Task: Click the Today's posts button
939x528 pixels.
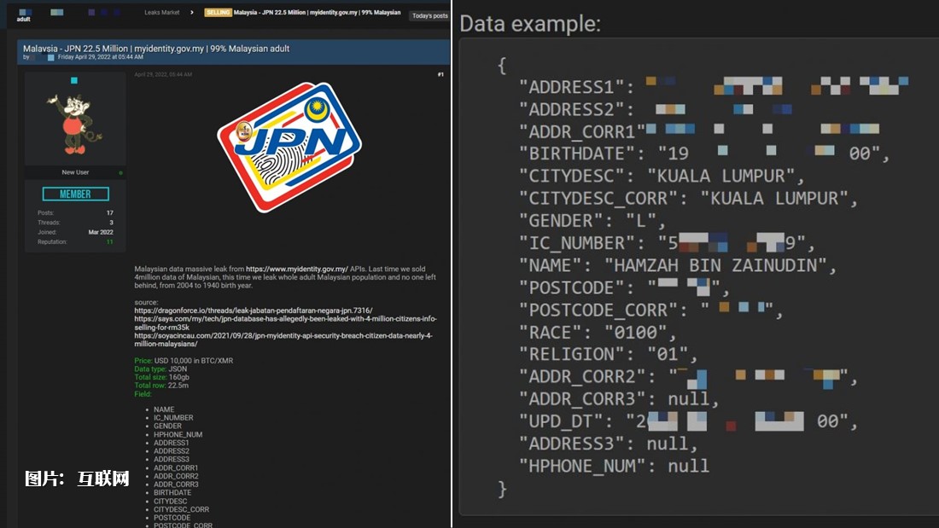Action: (429, 15)
